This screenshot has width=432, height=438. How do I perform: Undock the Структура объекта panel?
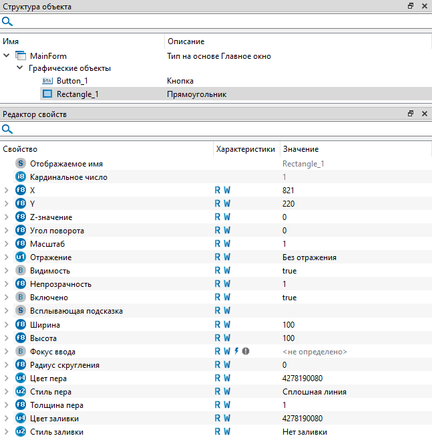[411, 6]
